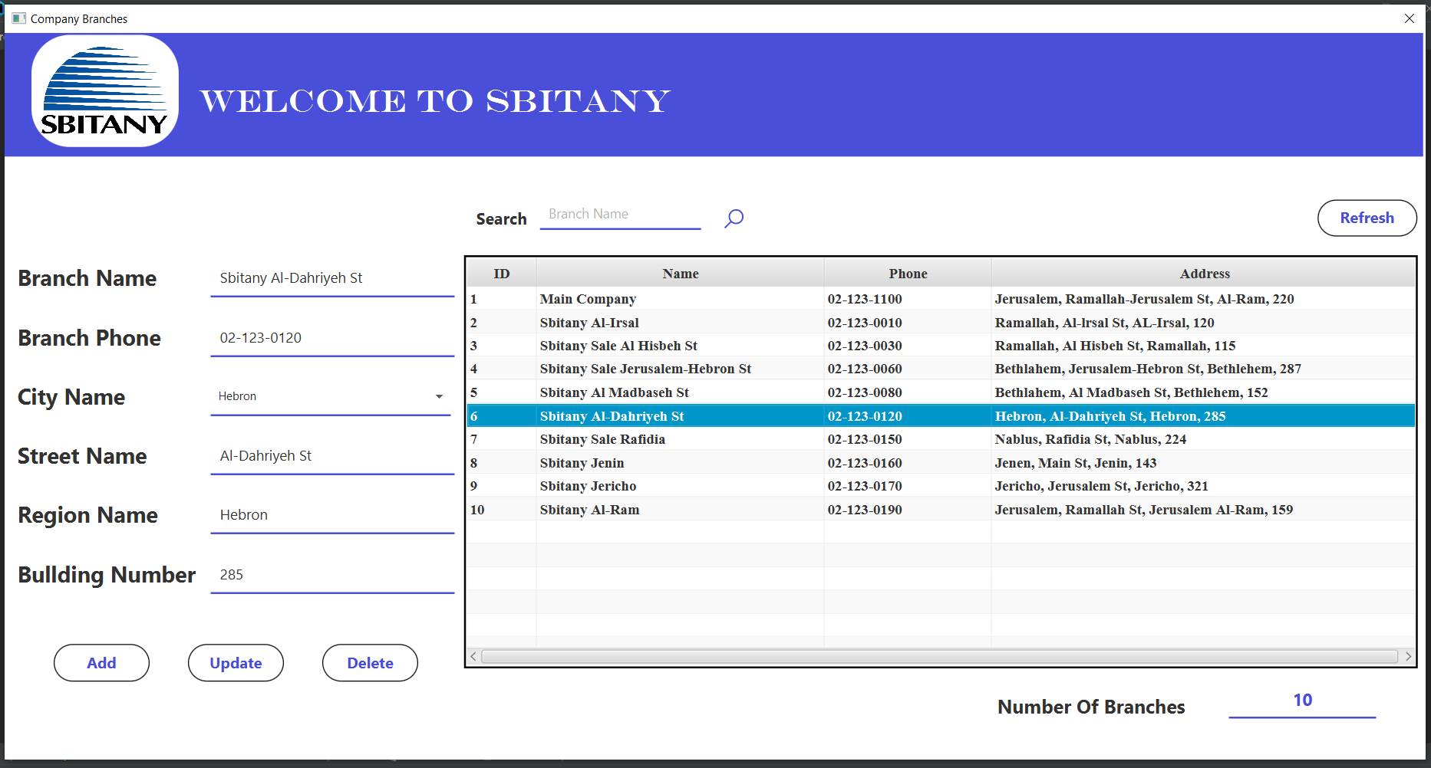
Task: Select the Sbitany Sale Al Hisbeh St row
Action: click(x=941, y=346)
